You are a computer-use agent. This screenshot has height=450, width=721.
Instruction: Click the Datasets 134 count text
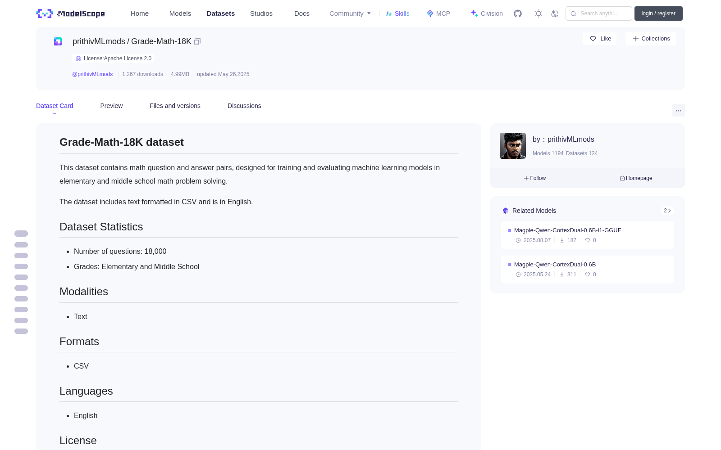[582, 153]
